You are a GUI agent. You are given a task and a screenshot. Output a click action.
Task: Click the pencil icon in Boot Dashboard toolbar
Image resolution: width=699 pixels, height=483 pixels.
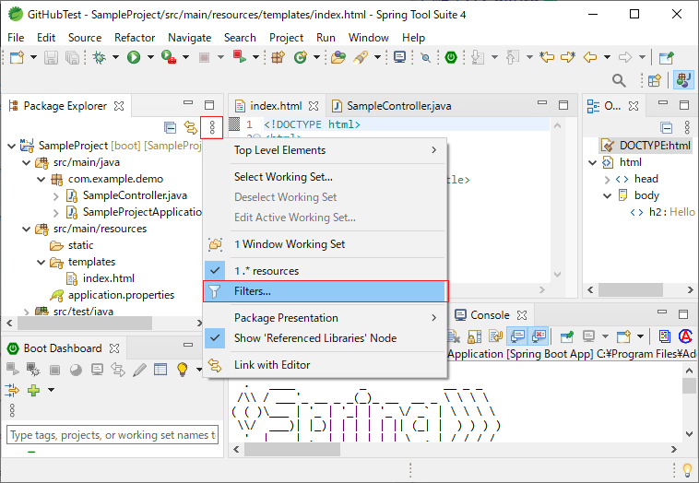tap(139, 370)
